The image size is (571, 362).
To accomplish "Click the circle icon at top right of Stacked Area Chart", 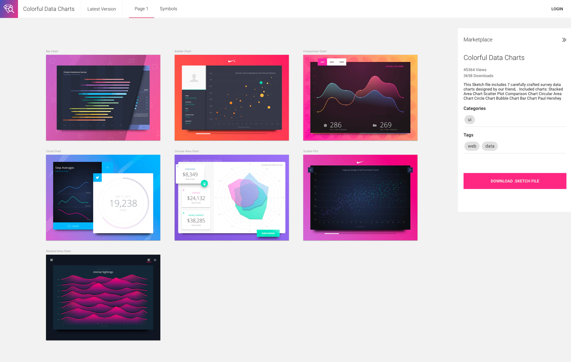I will pos(155,260).
